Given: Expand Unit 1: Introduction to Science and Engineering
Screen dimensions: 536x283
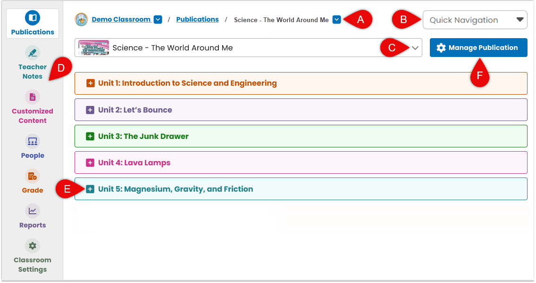Looking at the screenshot, I should pyautogui.click(x=90, y=83).
